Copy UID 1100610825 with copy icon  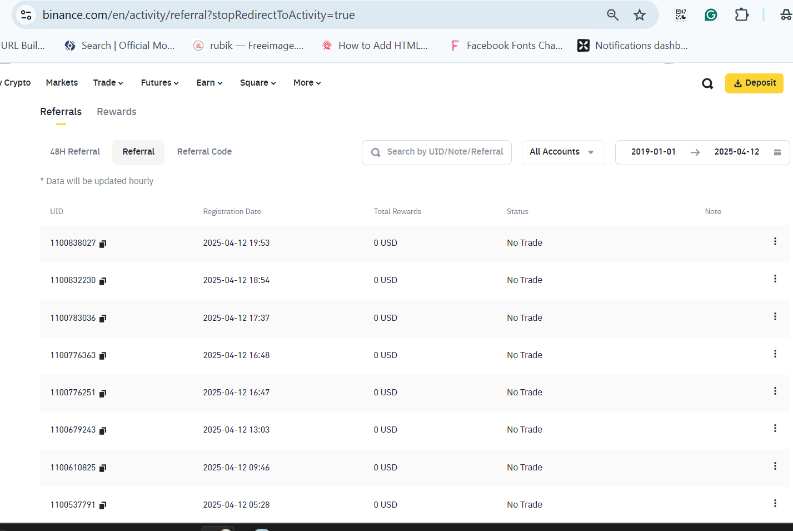click(x=103, y=468)
